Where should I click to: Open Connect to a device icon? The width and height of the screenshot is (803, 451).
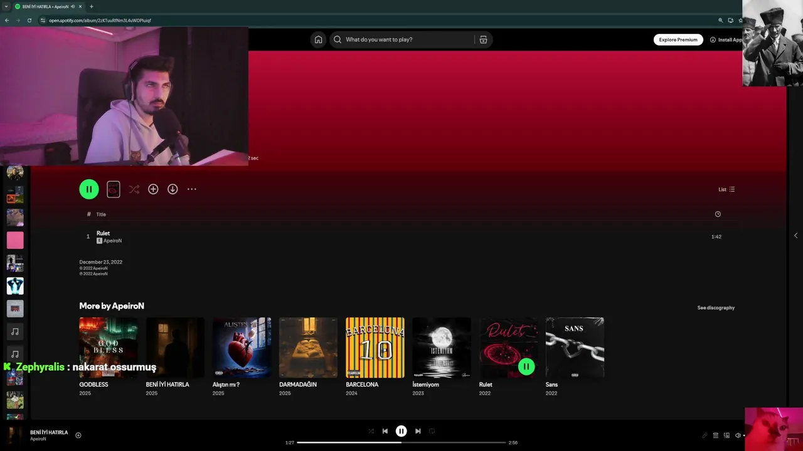[x=727, y=435]
